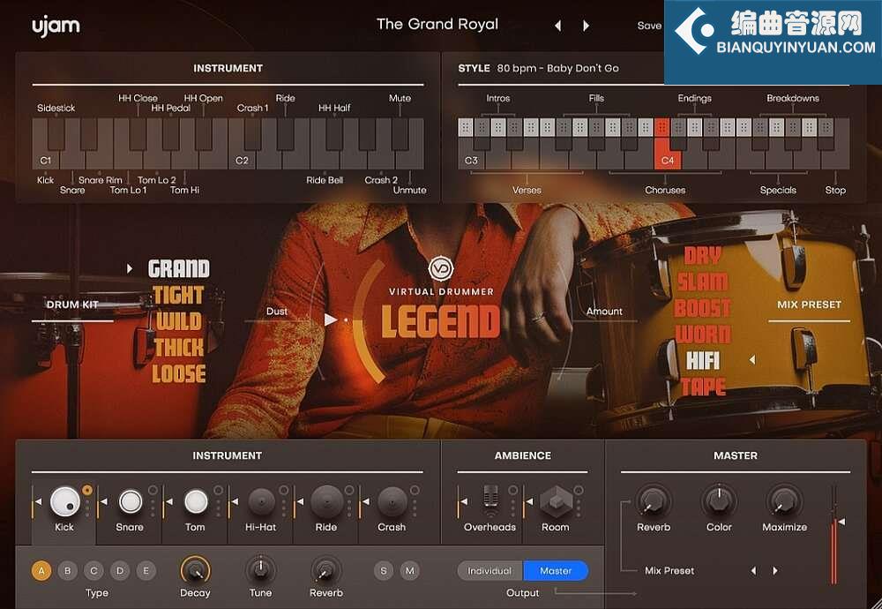Select the Crash cymbal icon
882x609 pixels.
pyautogui.click(x=392, y=501)
